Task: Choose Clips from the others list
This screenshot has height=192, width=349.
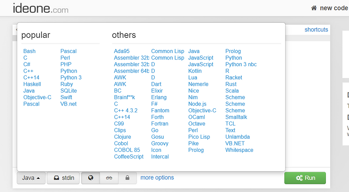Action: (120, 130)
